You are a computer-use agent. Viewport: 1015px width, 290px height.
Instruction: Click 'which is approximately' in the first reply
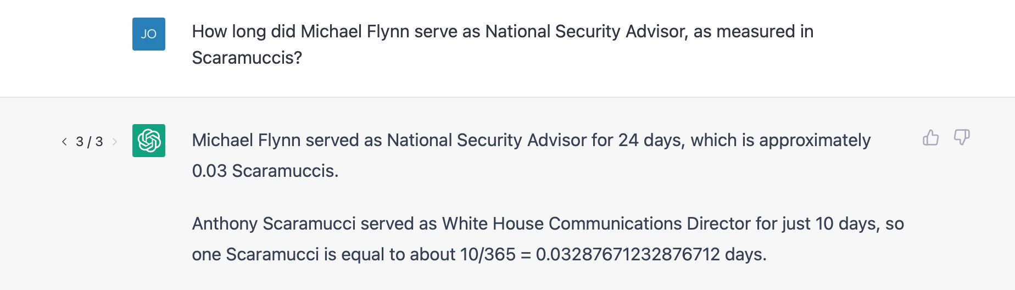(x=780, y=140)
